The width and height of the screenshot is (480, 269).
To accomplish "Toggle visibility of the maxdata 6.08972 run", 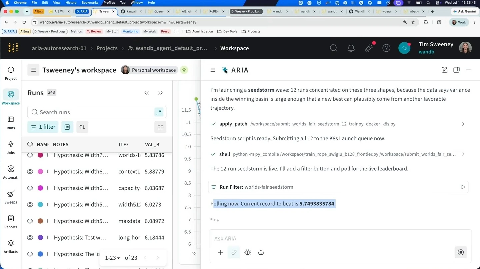I will point(30,221).
